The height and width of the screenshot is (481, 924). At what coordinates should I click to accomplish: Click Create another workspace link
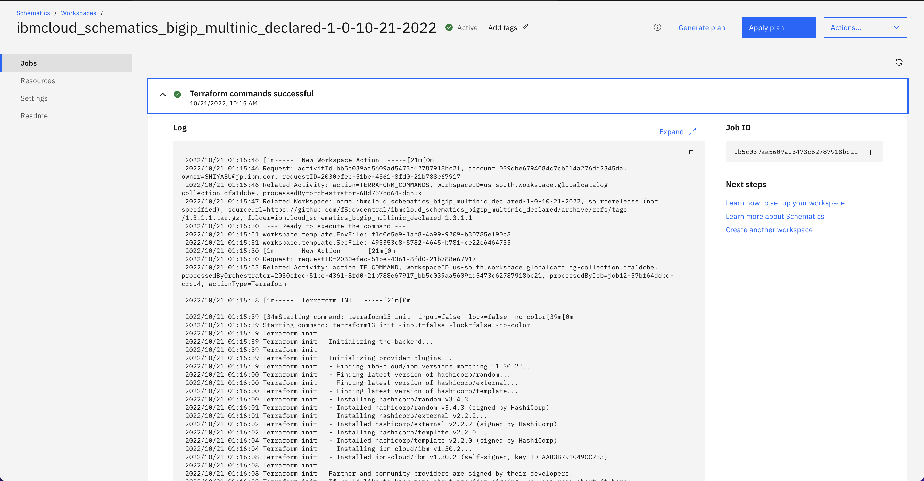(x=769, y=230)
